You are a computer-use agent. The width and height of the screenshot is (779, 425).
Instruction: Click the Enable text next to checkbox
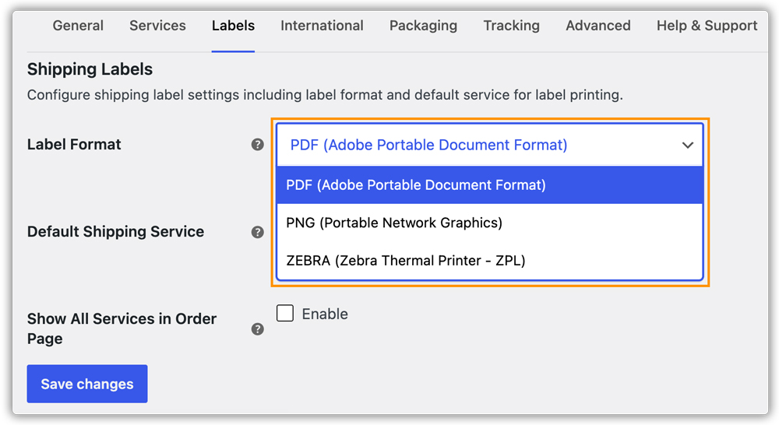pos(325,314)
